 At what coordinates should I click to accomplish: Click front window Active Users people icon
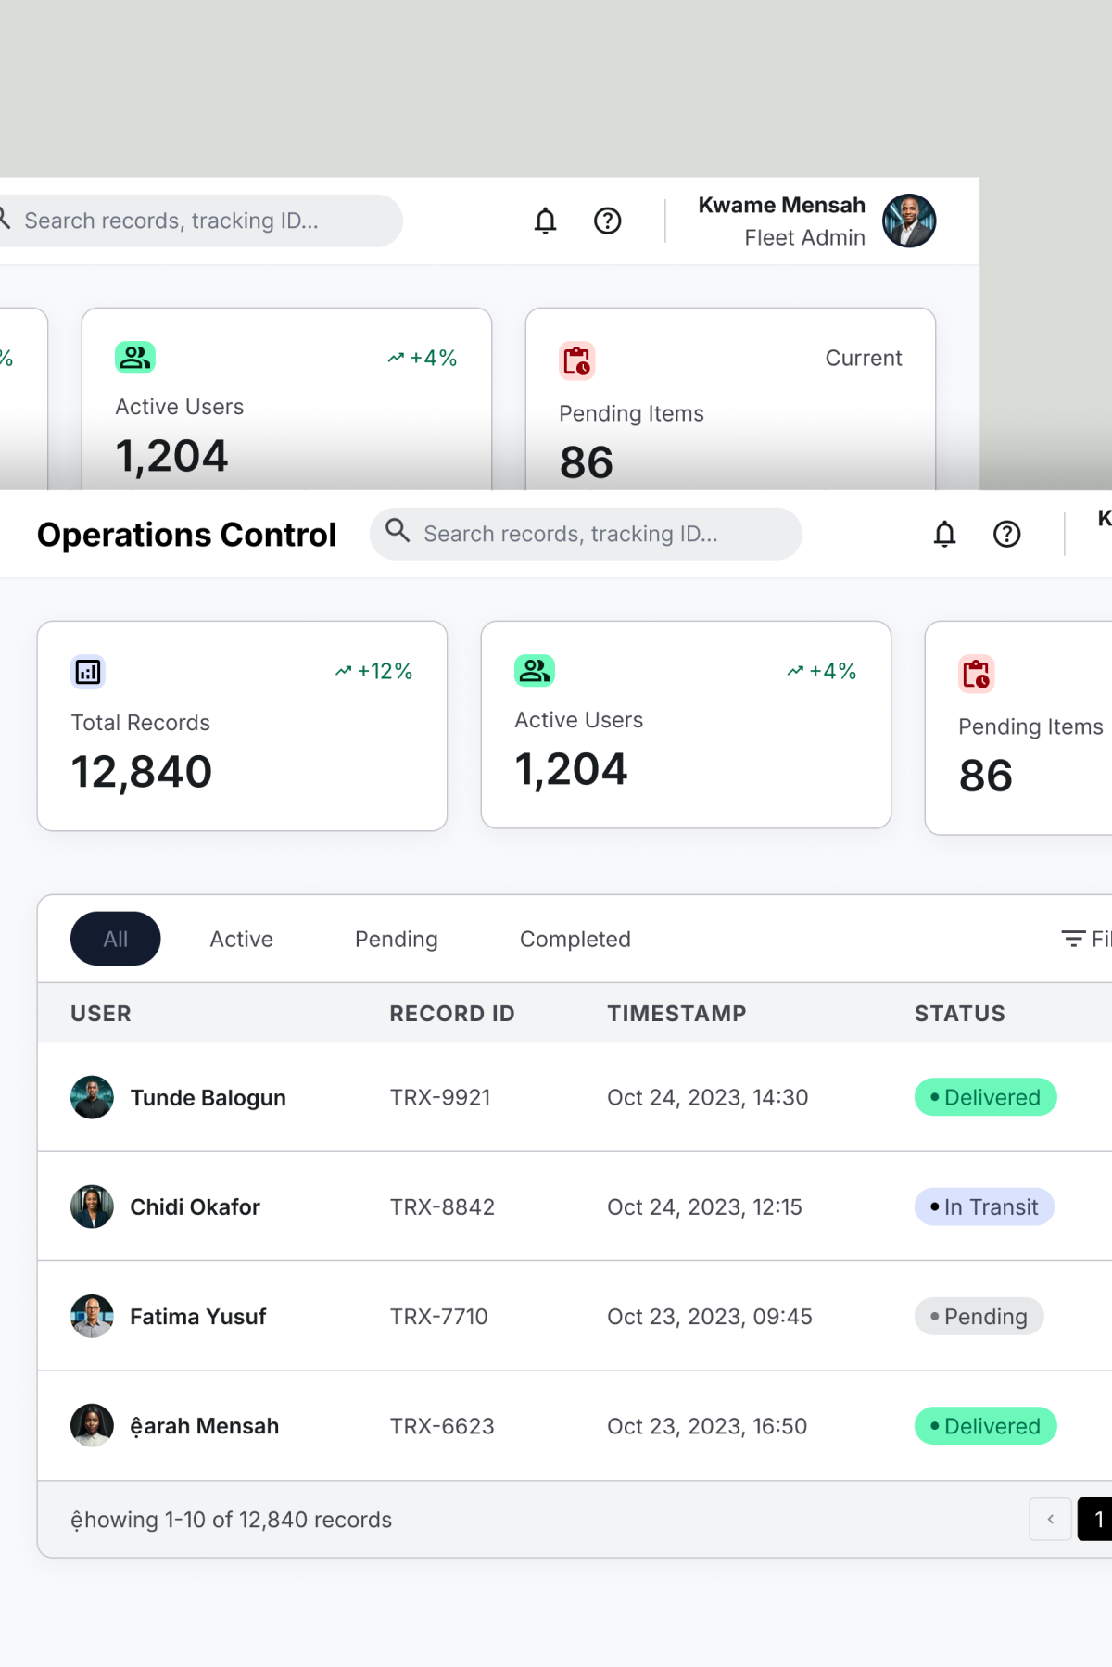[x=535, y=671]
